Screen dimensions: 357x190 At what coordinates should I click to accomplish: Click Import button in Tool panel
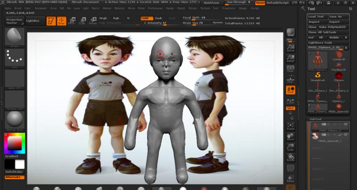point(317,22)
